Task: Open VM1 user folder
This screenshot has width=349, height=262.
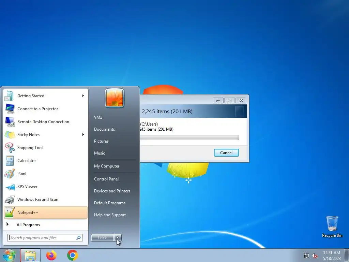Action: pos(98,117)
